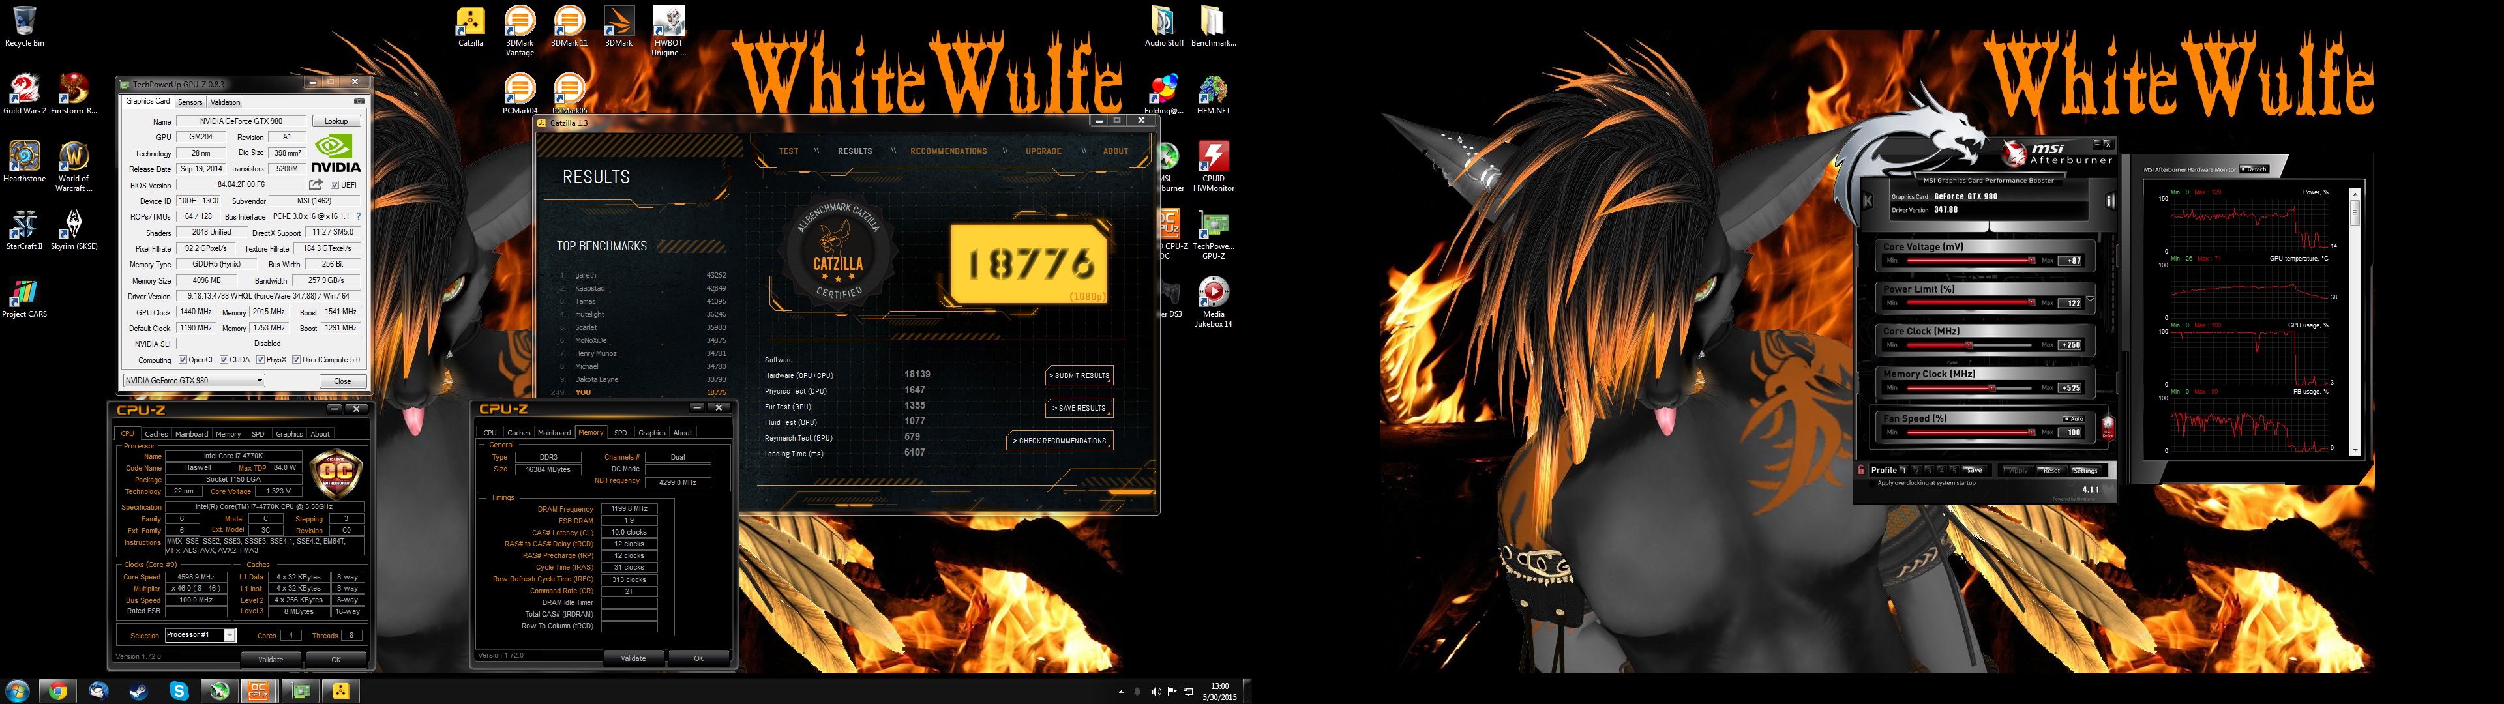Screen dimensions: 2504x704
Task: Open Caches tab in left CPU-Z window
Action: pyautogui.click(x=156, y=433)
